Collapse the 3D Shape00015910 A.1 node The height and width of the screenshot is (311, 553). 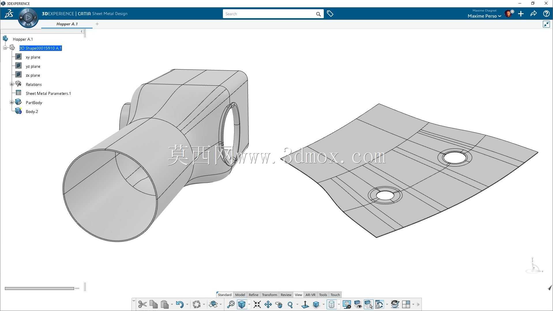(x=5, y=48)
